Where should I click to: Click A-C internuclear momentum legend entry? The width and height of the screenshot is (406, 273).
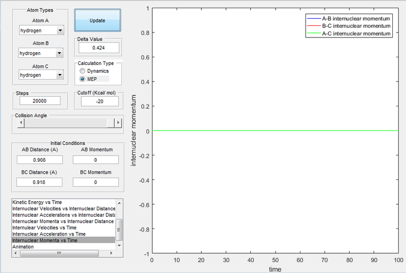[349, 33]
